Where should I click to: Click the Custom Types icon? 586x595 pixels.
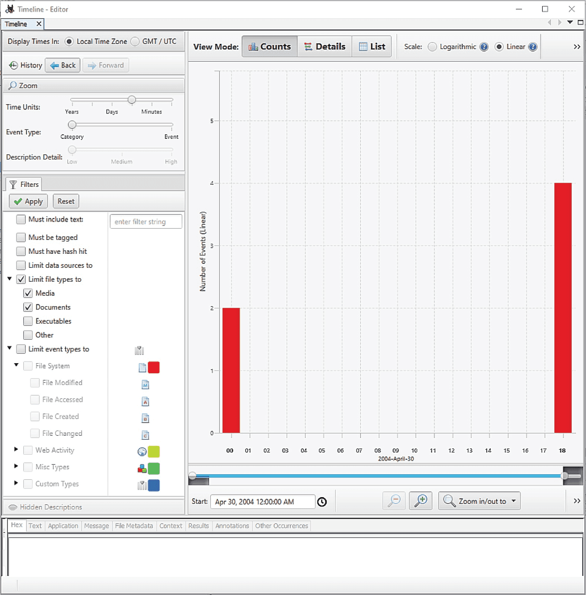(142, 486)
